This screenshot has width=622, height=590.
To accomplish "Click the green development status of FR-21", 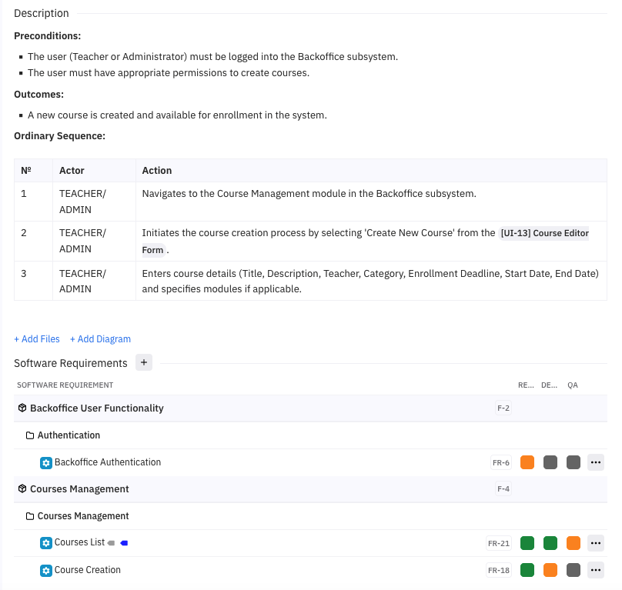I will click(x=550, y=543).
